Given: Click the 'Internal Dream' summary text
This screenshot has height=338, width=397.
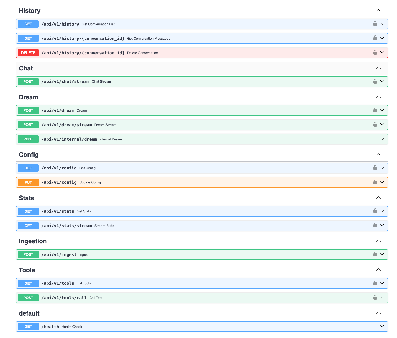Looking at the screenshot, I should 111,139.
